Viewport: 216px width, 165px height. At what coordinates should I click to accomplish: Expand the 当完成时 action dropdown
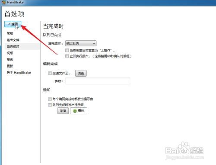click(81, 43)
